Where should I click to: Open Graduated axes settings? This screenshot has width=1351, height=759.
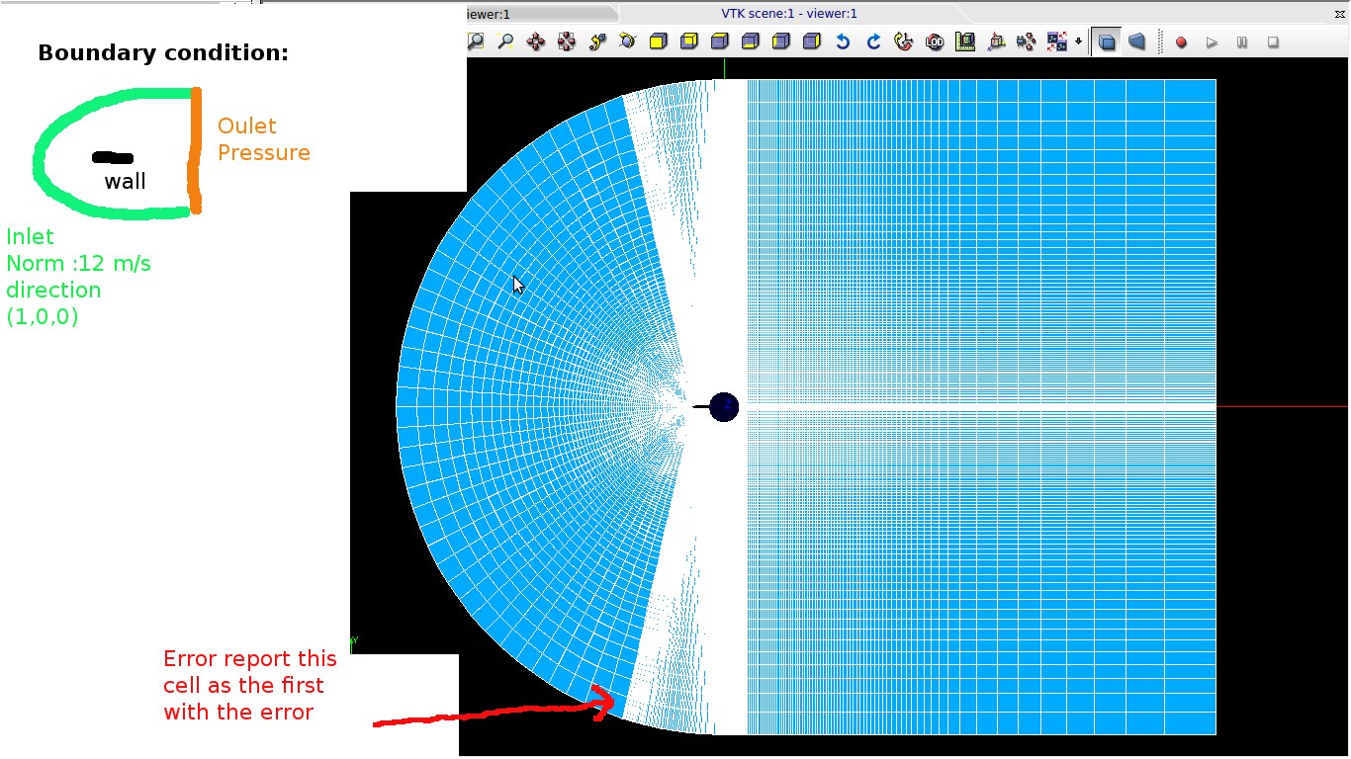point(996,42)
